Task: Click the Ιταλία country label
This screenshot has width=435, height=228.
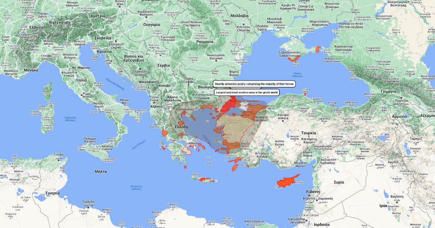Action: point(81,80)
